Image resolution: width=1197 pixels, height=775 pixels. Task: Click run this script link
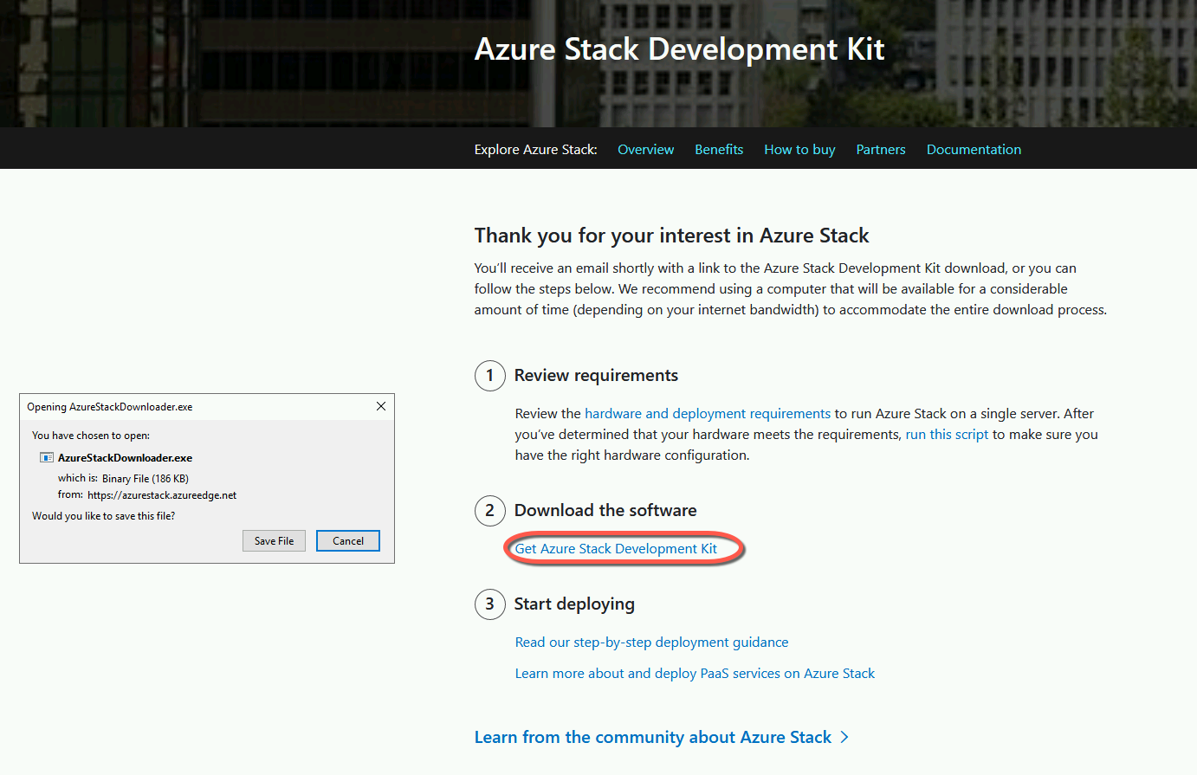coord(947,434)
